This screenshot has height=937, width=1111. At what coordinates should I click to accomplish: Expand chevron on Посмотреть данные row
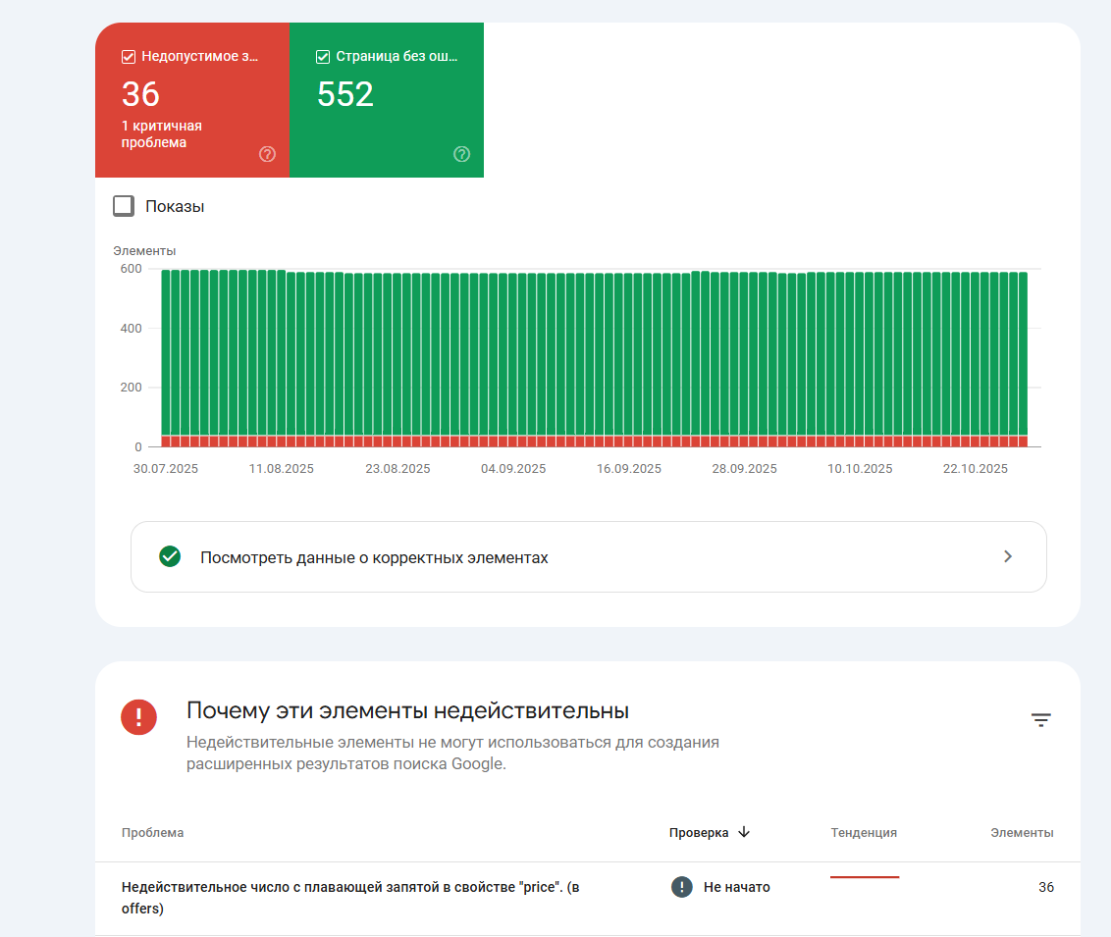1008,556
